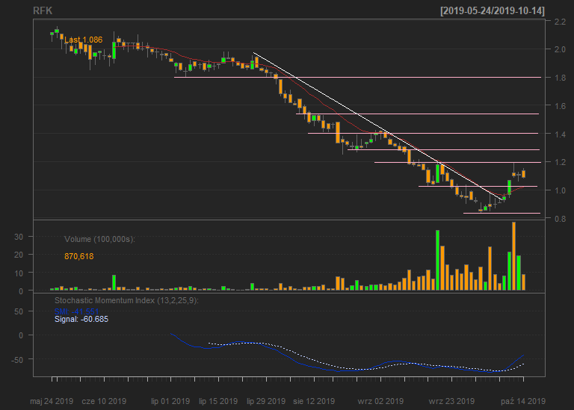Click the tallest orange volume bar
Viewport: 574px width, 410px height.
(514, 256)
